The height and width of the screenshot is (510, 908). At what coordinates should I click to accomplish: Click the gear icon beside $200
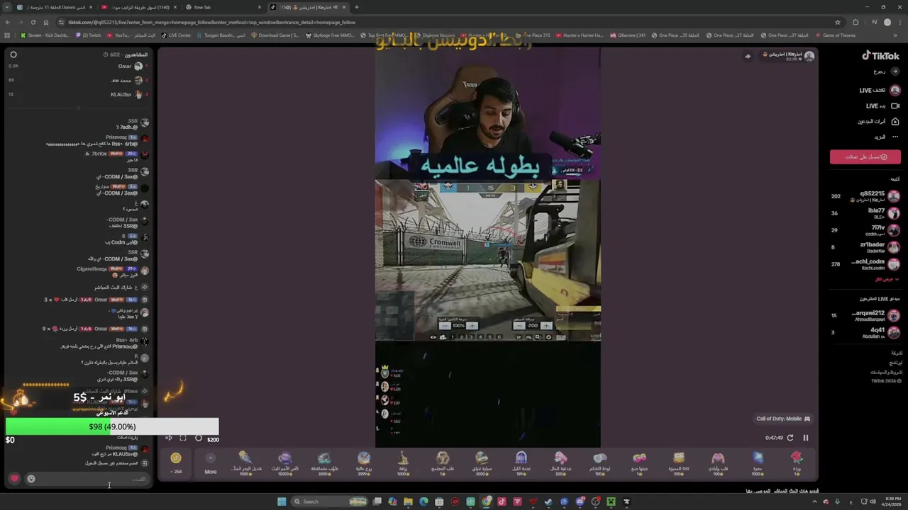(x=199, y=438)
